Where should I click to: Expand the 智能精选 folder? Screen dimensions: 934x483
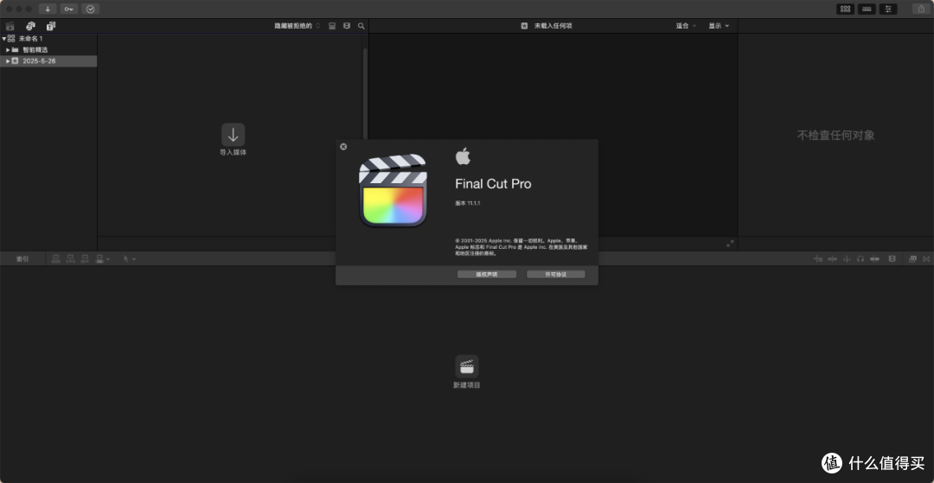[x=9, y=50]
